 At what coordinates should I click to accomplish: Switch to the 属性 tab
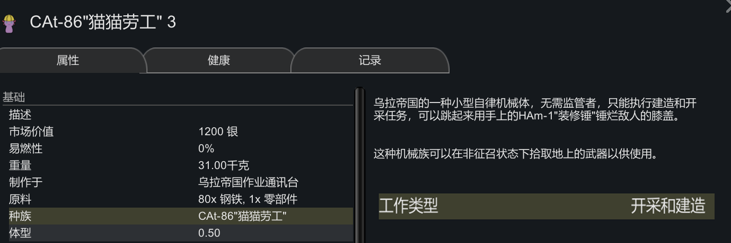coord(68,61)
